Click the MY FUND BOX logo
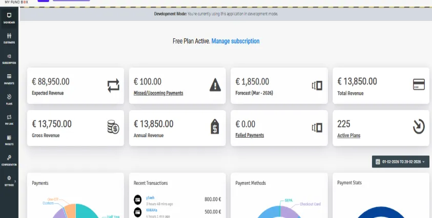The height and width of the screenshot is (218, 432). (x=16, y=2)
